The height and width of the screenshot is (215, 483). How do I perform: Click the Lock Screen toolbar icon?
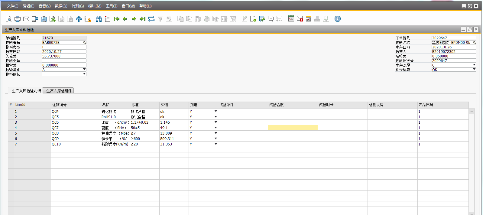tap(88, 19)
